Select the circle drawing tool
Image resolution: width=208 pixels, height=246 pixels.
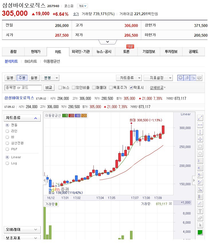coord(200,153)
